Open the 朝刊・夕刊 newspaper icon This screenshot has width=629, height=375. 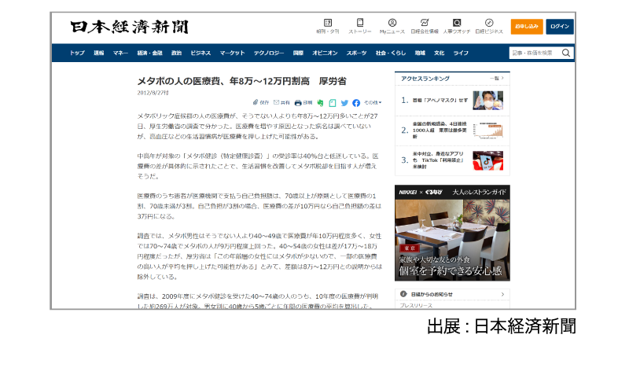click(327, 23)
